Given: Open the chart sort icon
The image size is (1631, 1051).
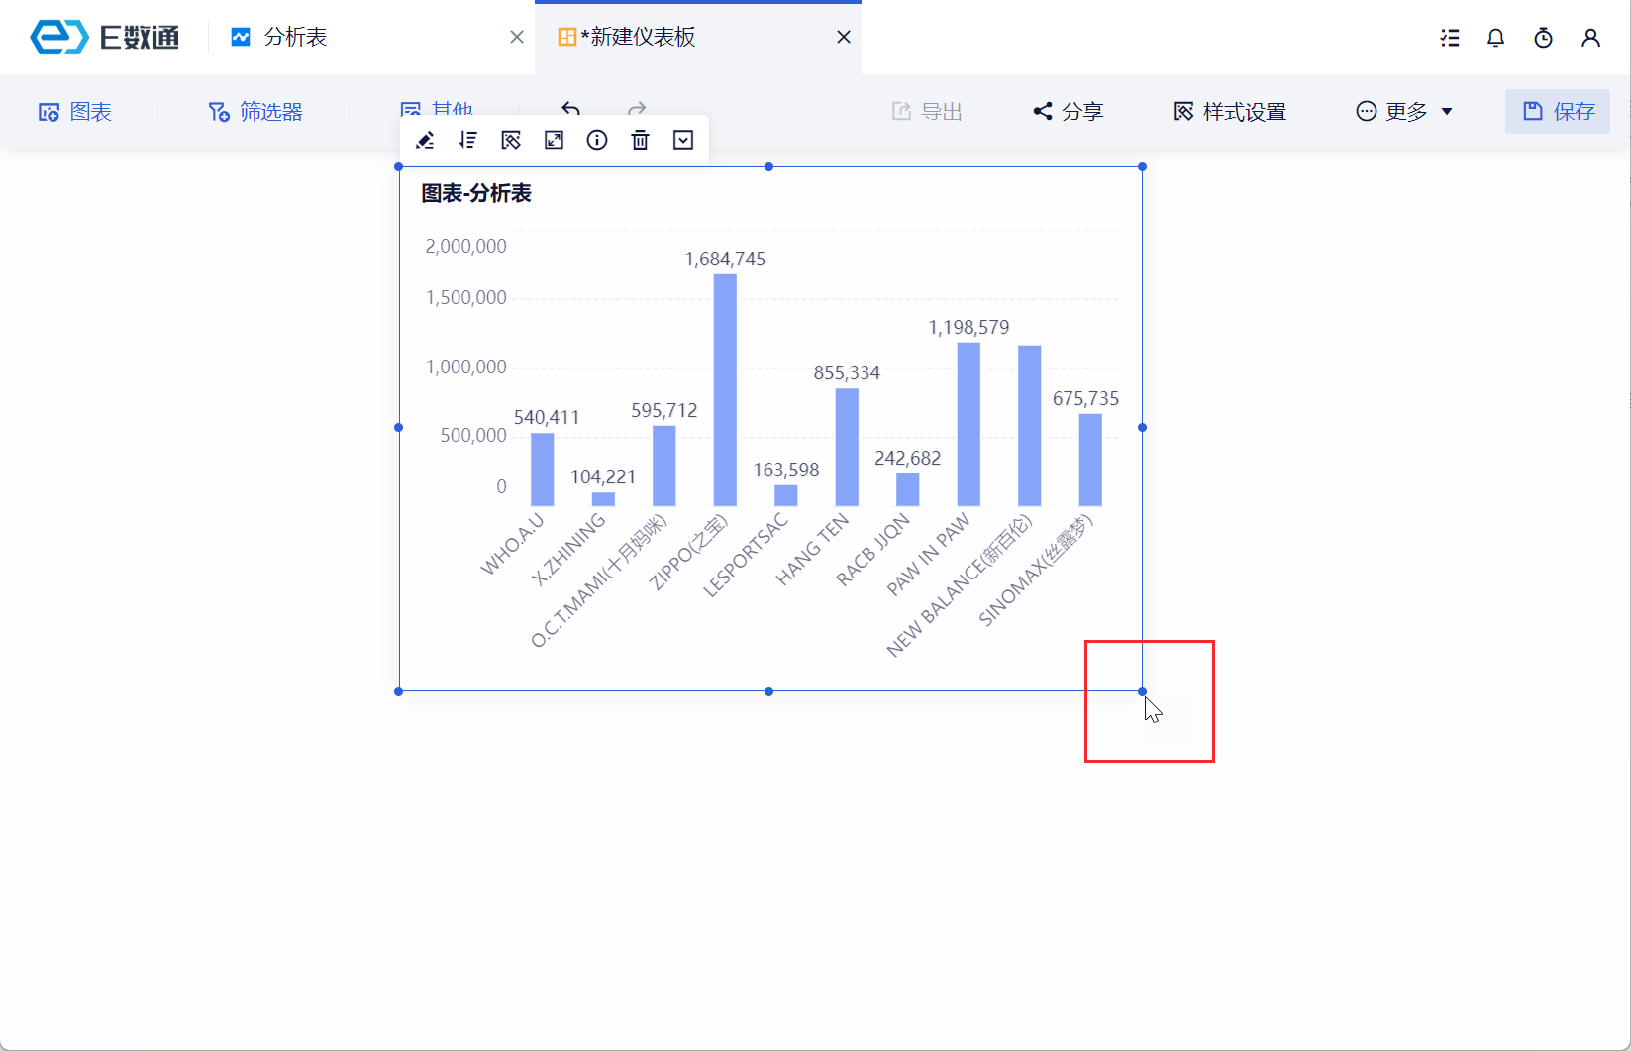Looking at the screenshot, I should tap(468, 141).
